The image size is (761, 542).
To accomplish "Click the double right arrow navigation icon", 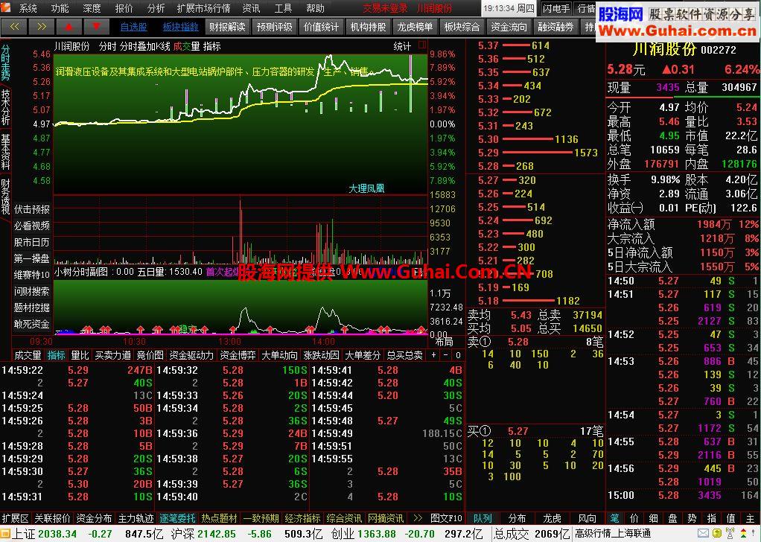I will point(42,27).
